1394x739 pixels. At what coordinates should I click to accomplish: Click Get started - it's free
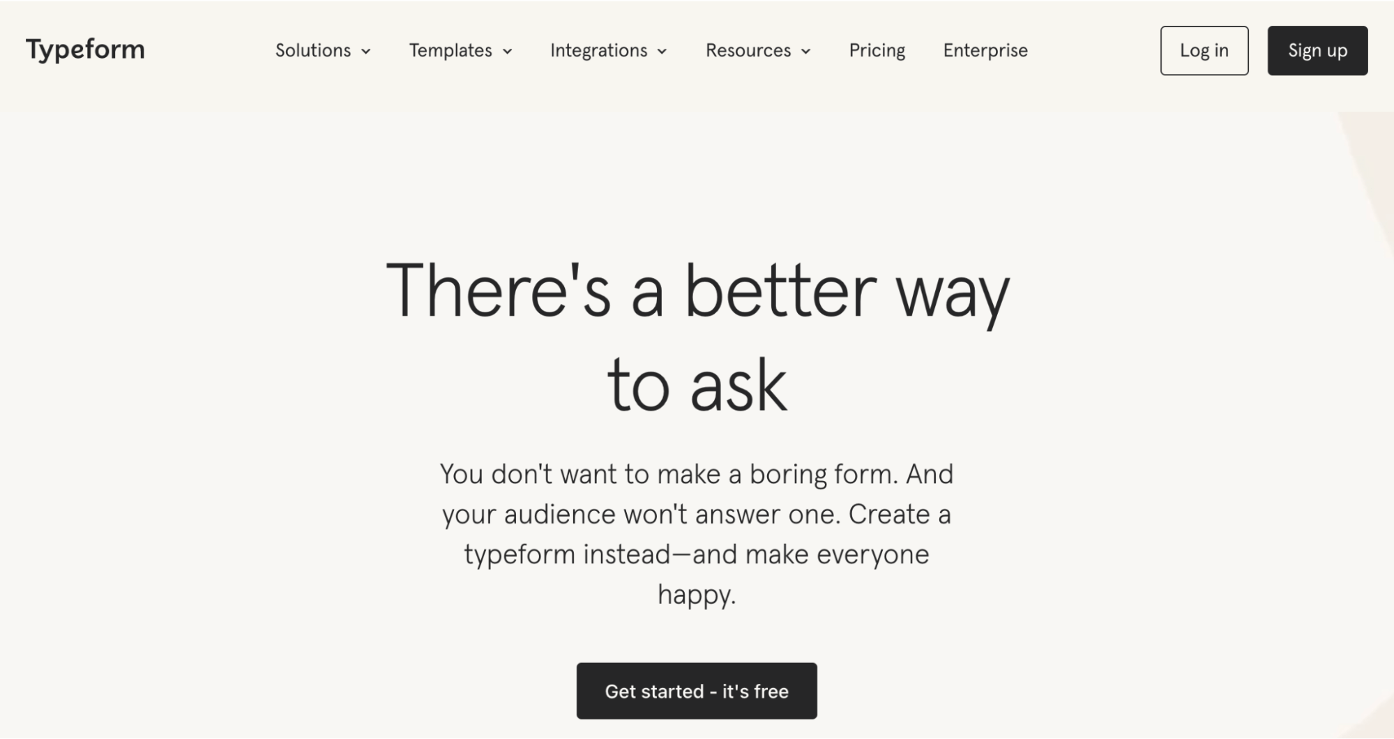coord(697,691)
